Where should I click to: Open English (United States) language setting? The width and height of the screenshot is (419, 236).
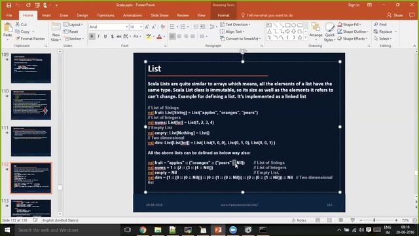tap(60, 220)
